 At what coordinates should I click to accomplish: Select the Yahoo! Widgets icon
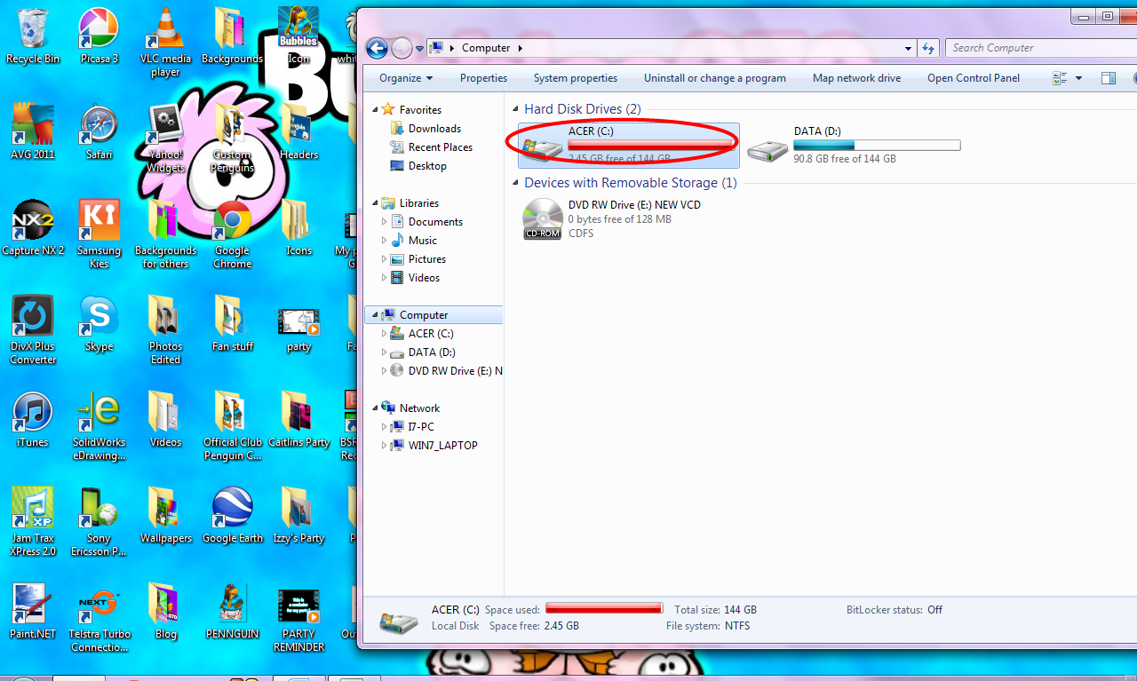[x=165, y=139]
